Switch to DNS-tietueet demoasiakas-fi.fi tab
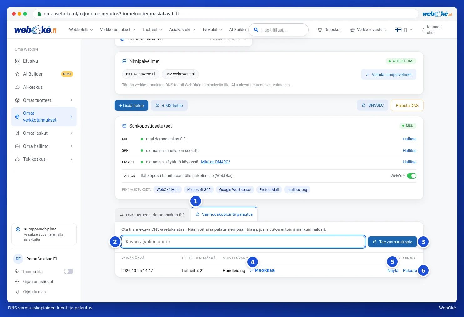Image resolution: width=464 pixels, height=317 pixels. point(152,215)
